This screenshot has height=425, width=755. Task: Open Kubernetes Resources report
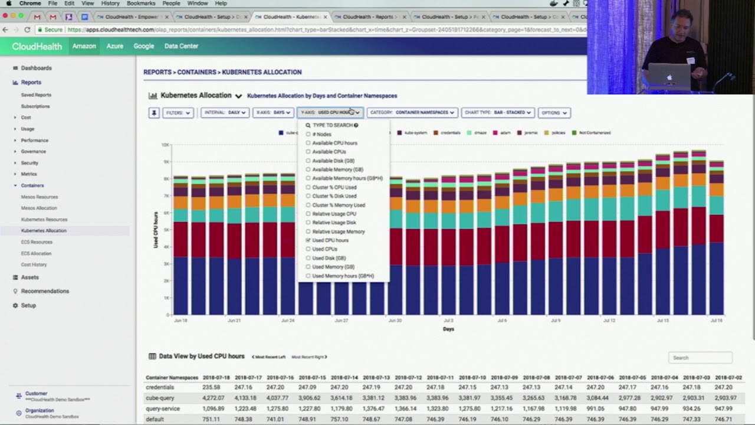coord(44,220)
